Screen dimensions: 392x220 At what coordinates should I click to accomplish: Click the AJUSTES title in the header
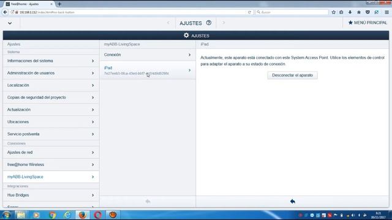[x=190, y=23]
